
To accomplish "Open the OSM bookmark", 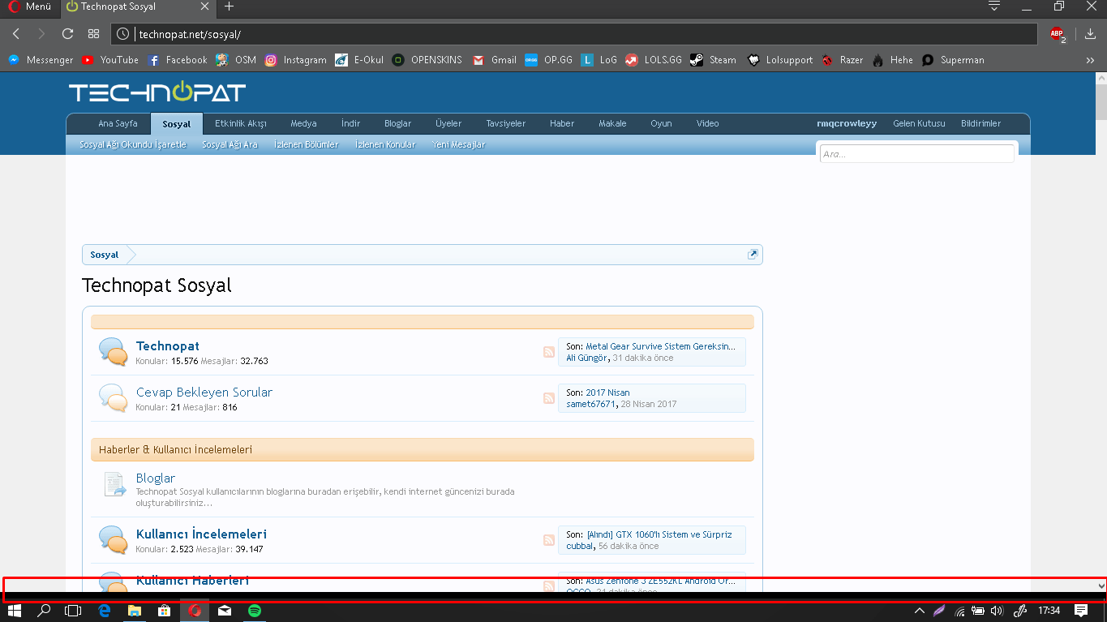I will (x=236, y=60).
